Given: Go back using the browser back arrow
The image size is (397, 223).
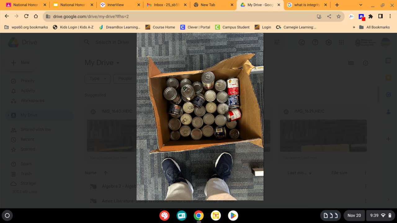Looking at the screenshot, I should [7, 16].
